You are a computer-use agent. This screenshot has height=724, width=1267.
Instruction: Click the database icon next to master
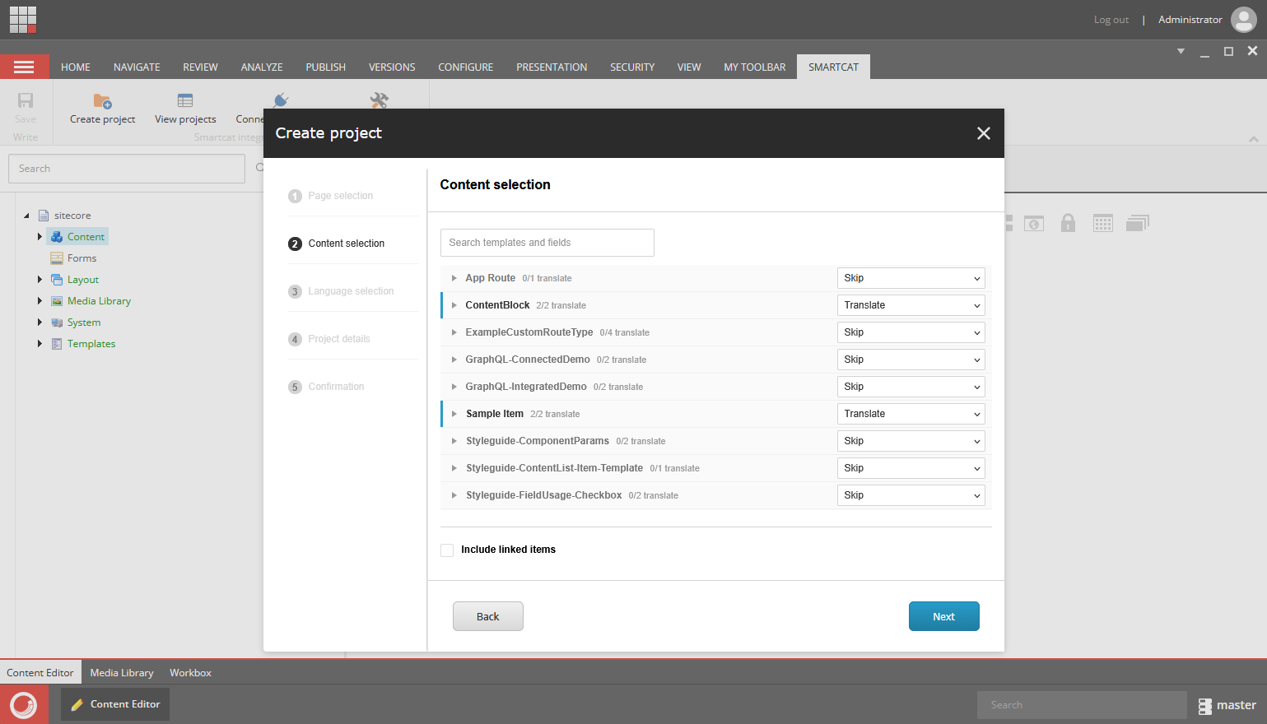click(1205, 706)
